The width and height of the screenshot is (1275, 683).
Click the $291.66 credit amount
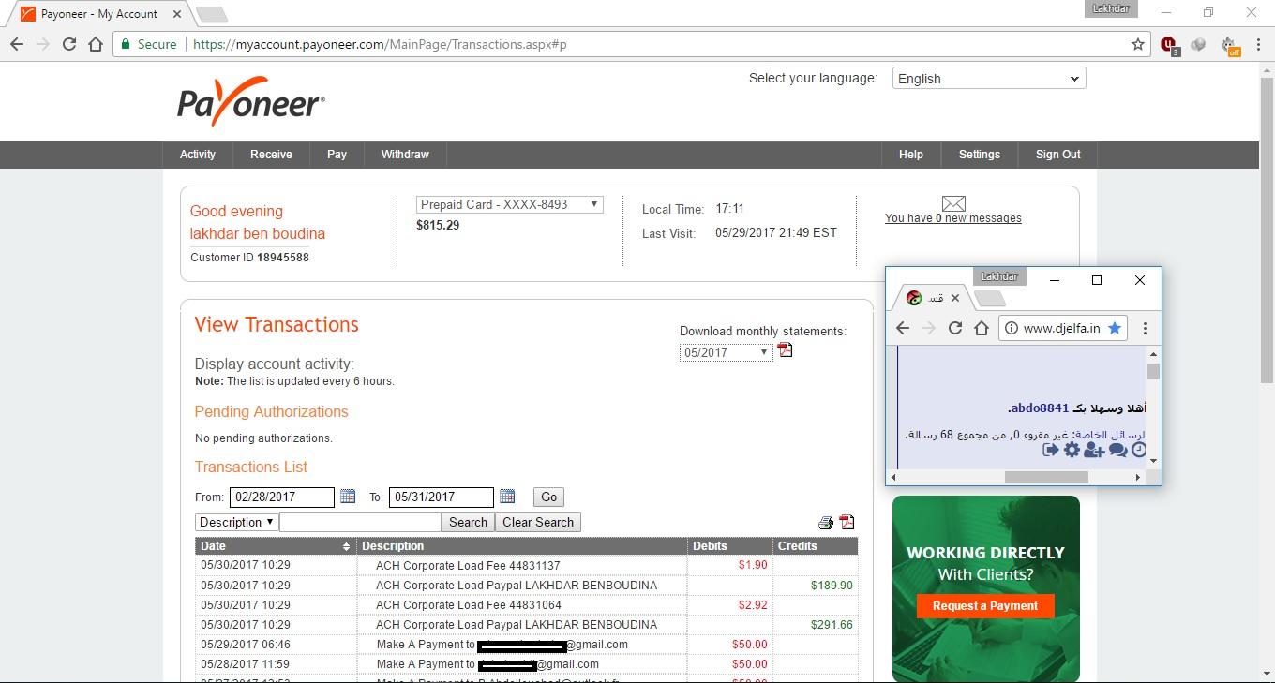pyautogui.click(x=832, y=625)
